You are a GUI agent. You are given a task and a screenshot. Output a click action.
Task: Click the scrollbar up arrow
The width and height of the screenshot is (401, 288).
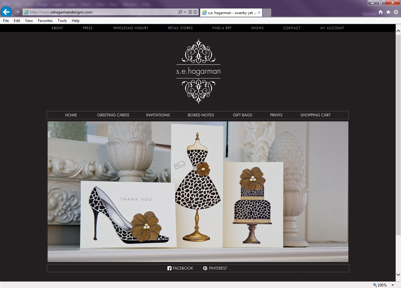(x=398, y=31)
